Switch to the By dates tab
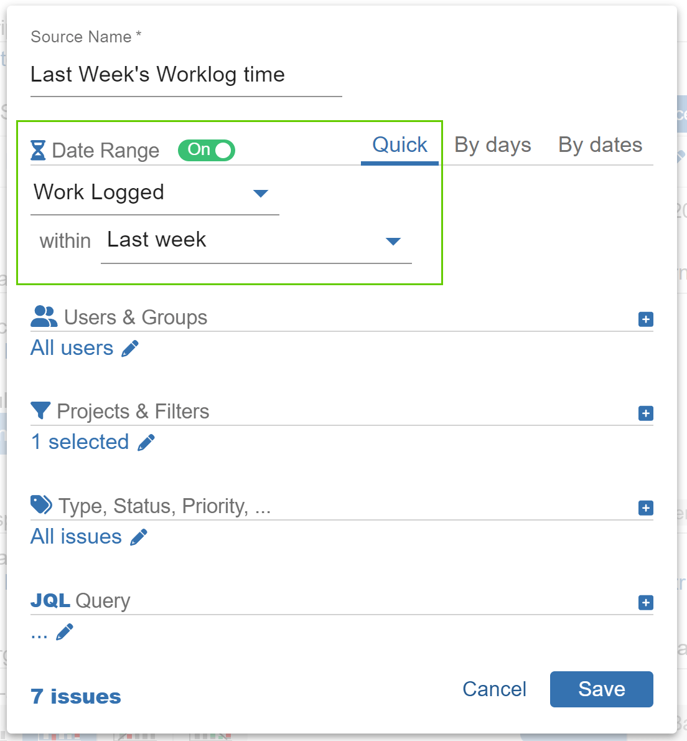 (x=599, y=145)
